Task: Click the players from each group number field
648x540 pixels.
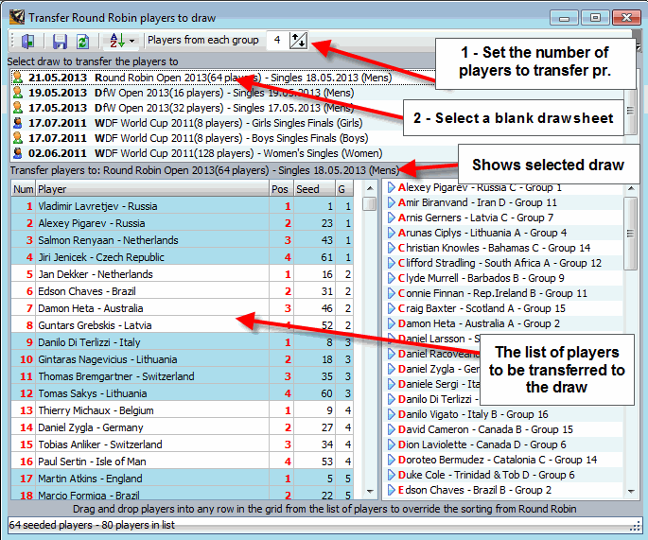Action: [x=276, y=41]
